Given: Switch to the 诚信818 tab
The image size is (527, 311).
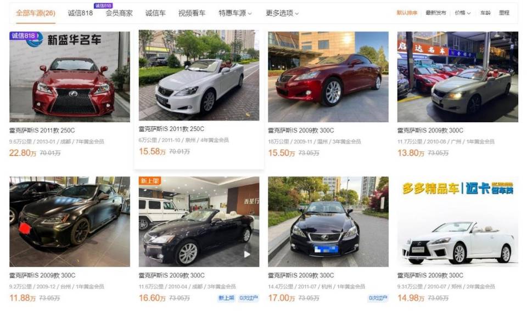Looking at the screenshot, I should click(80, 13).
